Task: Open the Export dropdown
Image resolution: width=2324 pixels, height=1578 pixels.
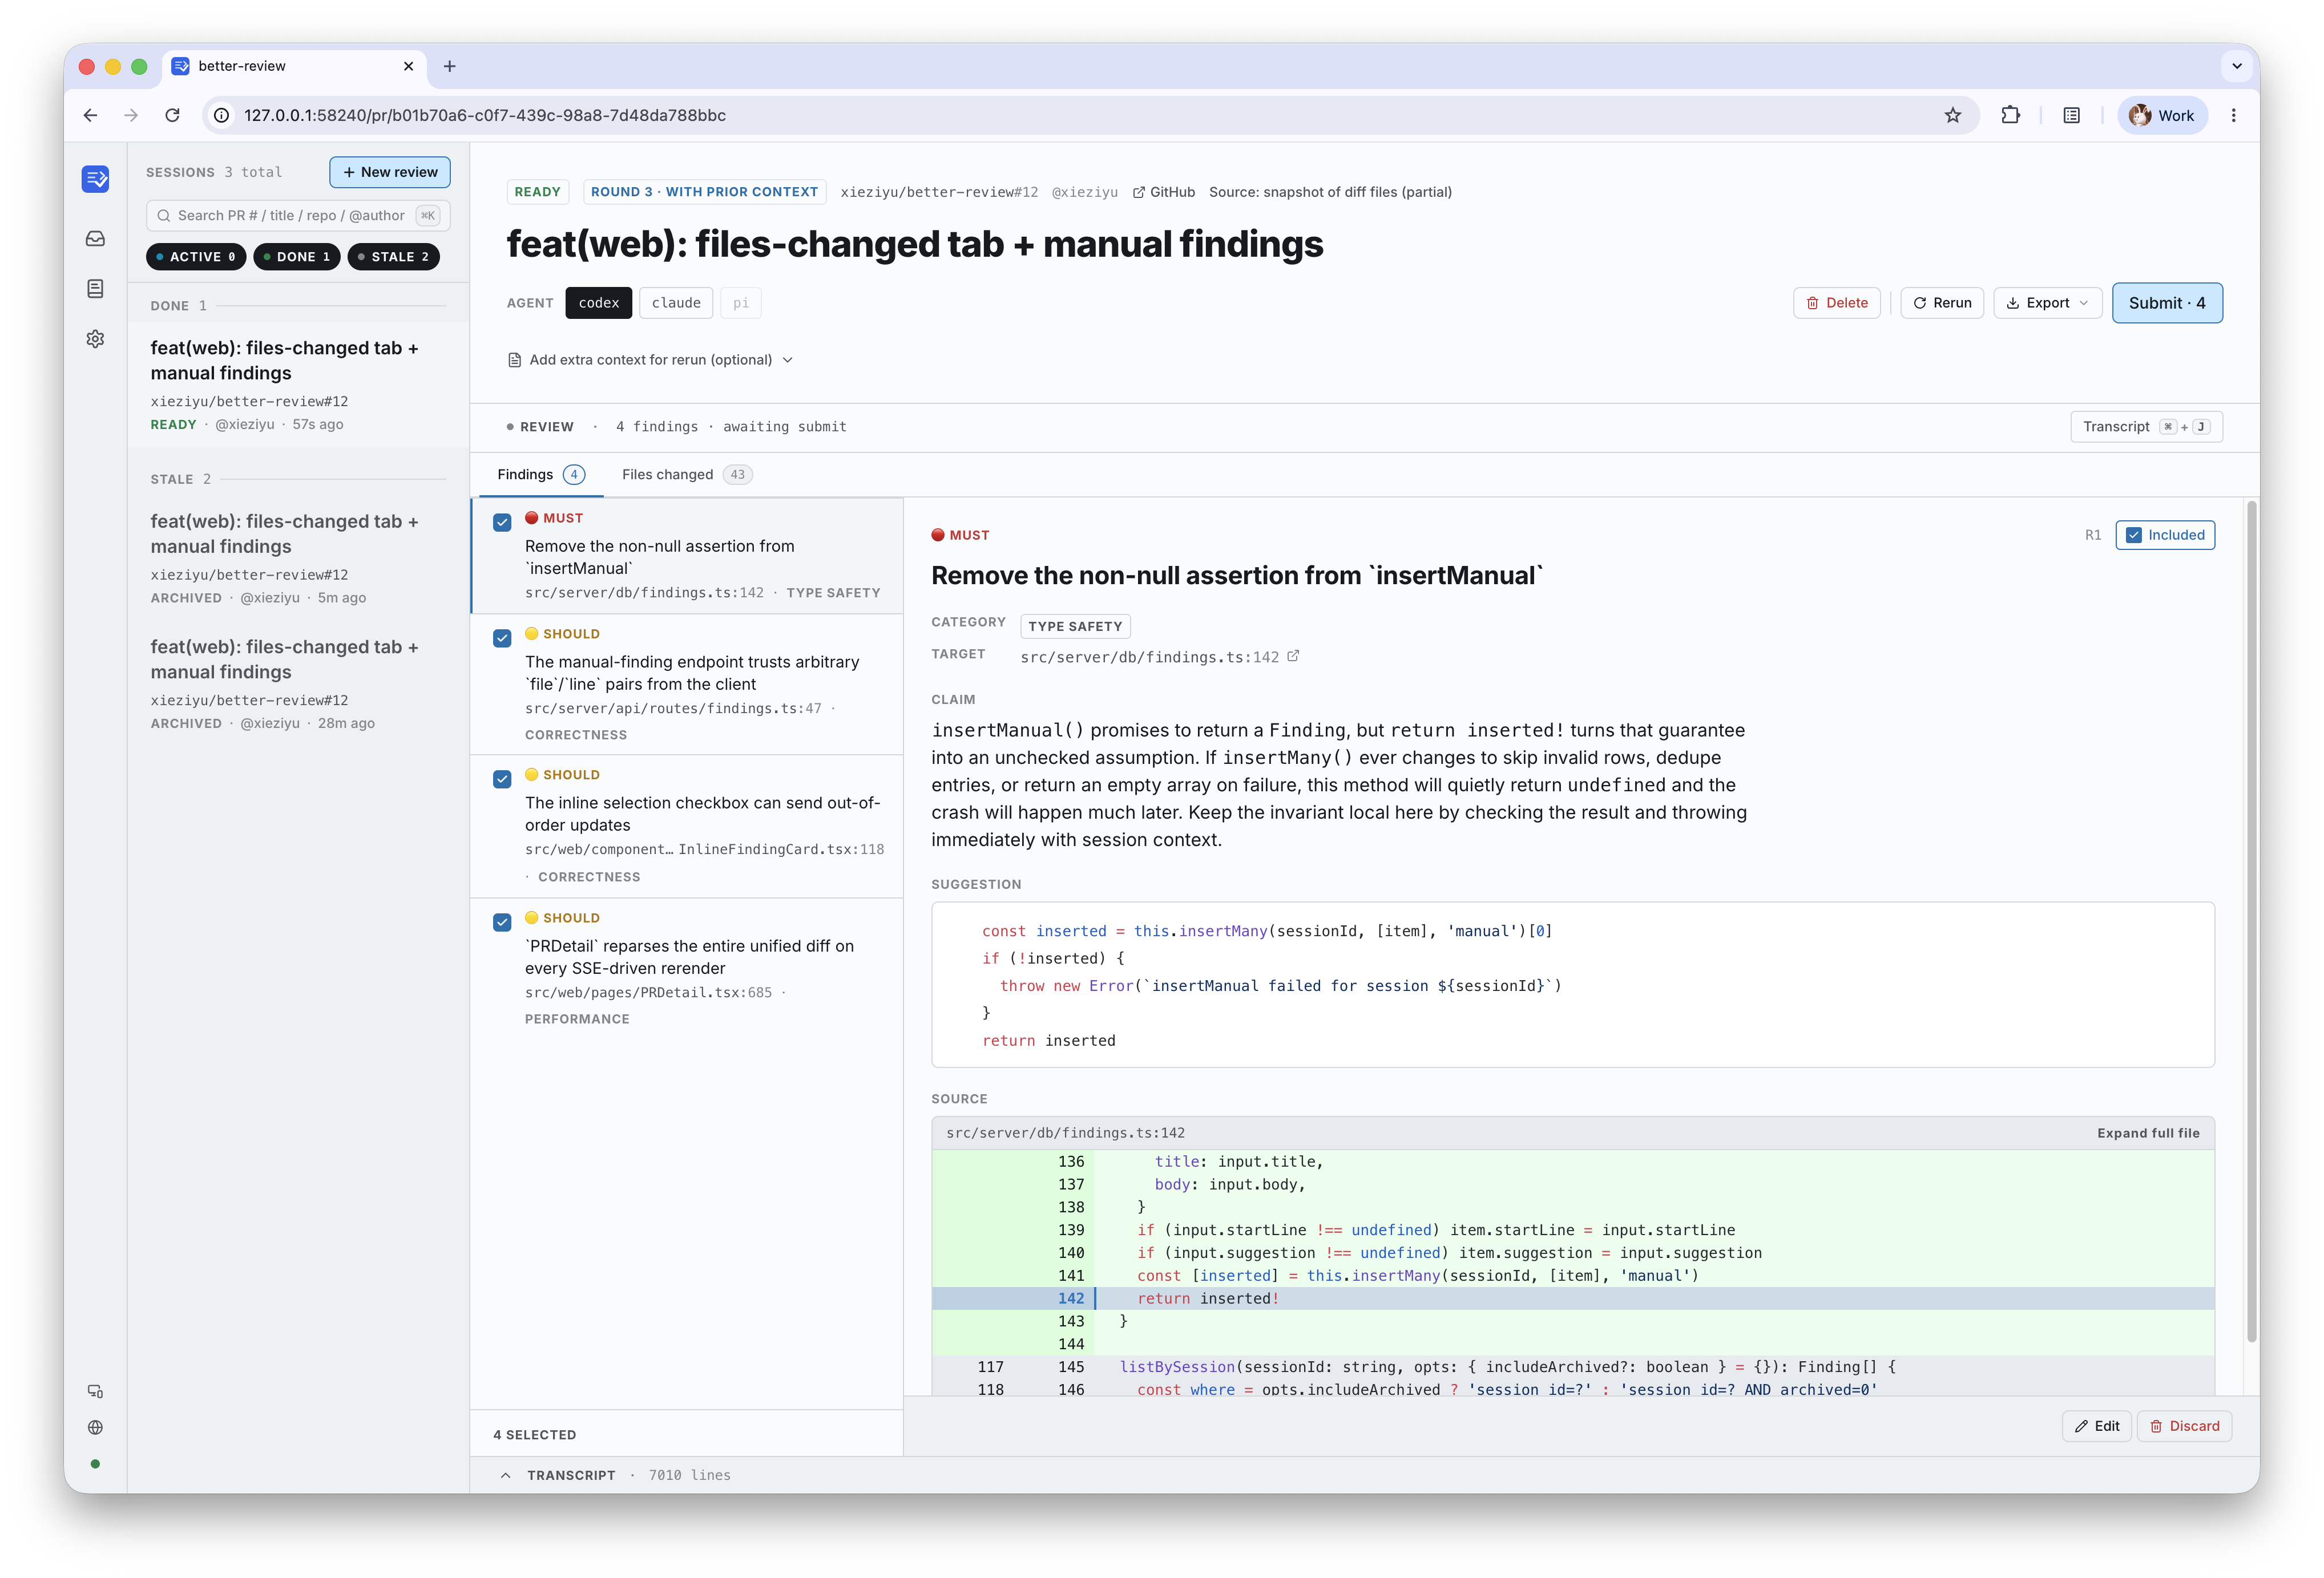Action: pos(2047,303)
